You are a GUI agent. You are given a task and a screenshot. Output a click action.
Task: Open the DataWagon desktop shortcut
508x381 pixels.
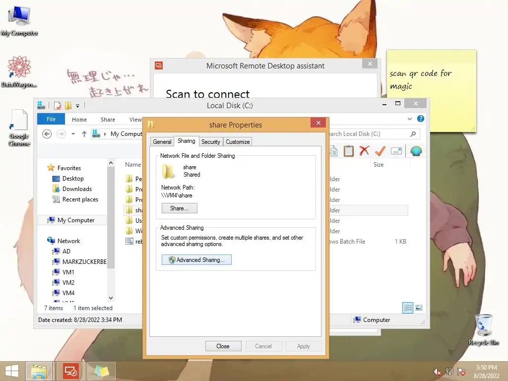pyautogui.click(x=19, y=71)
